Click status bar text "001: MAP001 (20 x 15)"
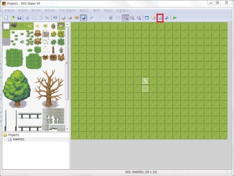 pos(141,172)
